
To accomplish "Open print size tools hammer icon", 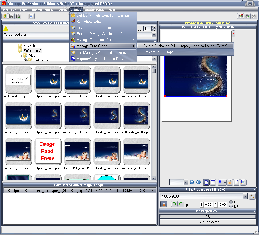I will pos(252,196).
